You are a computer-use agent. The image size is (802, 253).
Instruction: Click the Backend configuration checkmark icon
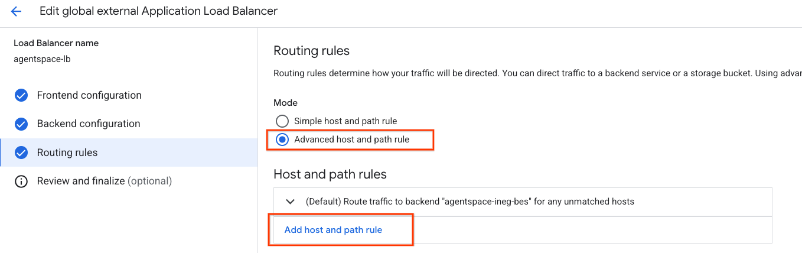pos(21,124)
